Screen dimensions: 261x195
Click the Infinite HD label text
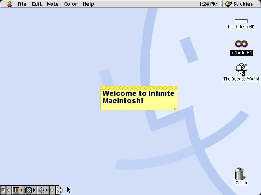pos(241,53)
